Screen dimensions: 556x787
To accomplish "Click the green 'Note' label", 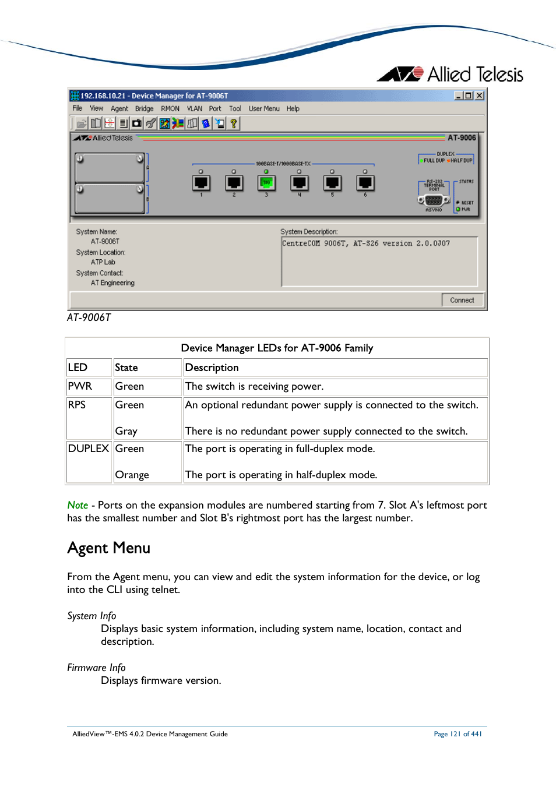I will (78, 505).
